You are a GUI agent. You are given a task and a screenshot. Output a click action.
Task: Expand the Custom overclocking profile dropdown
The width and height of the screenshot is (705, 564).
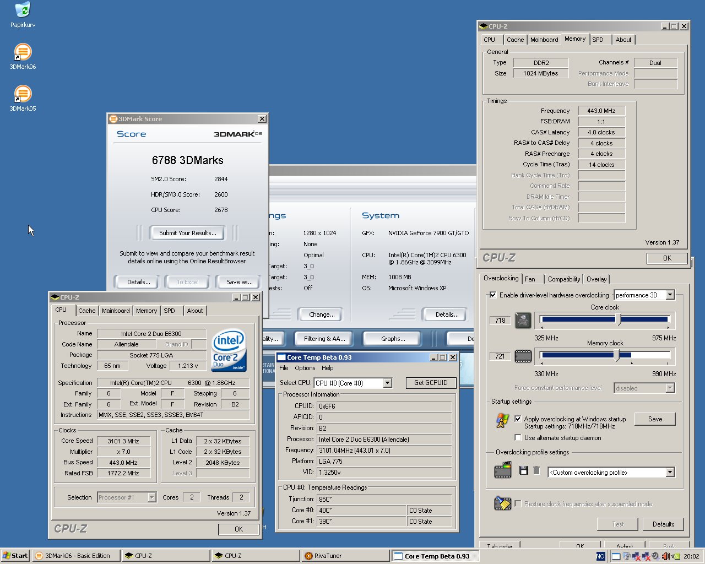[x=670, y=473]
